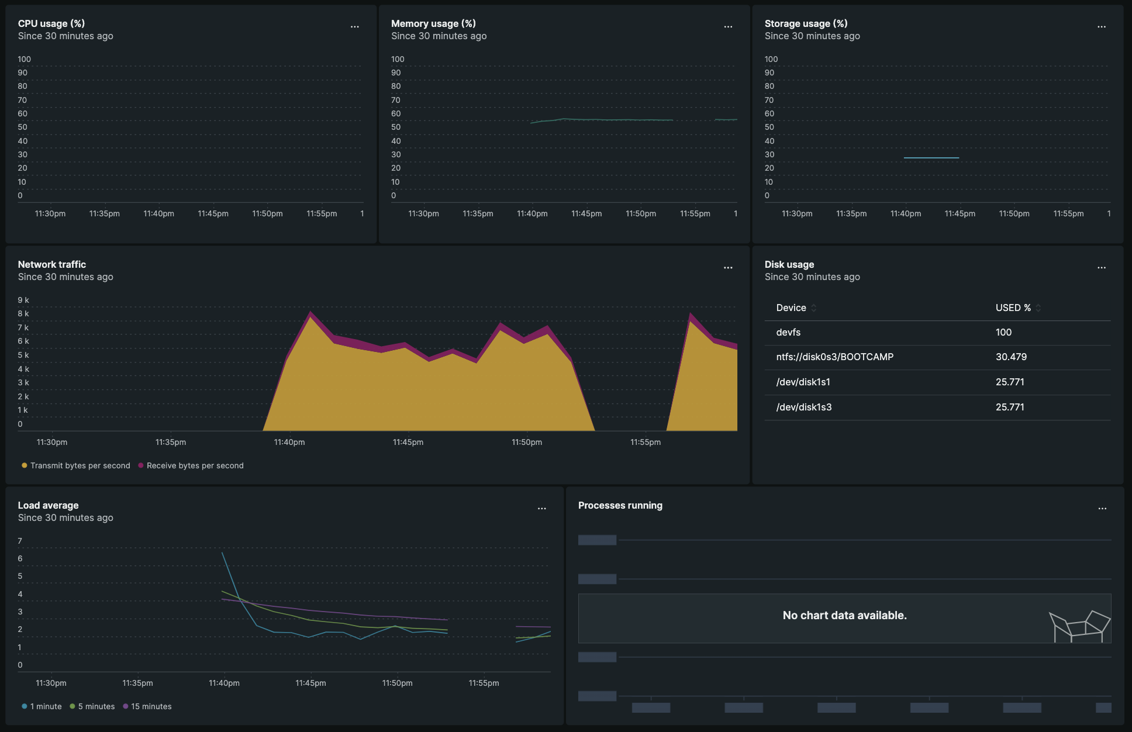
Task: Click the Memory usage (%) widget title
Action: coord(433,23)
